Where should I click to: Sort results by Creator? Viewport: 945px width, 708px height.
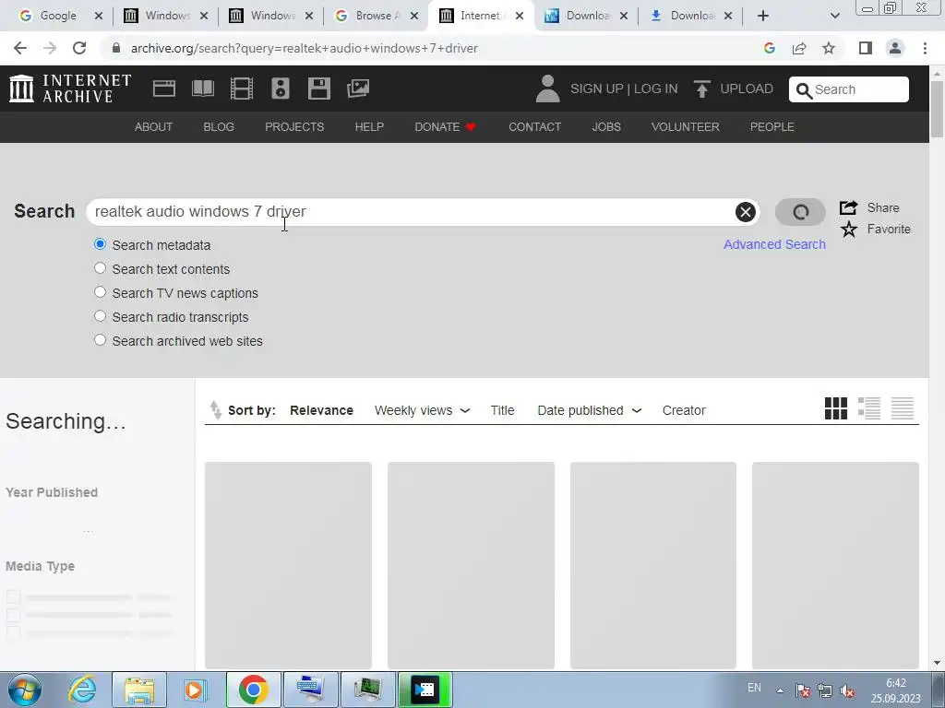coord(684,410)
